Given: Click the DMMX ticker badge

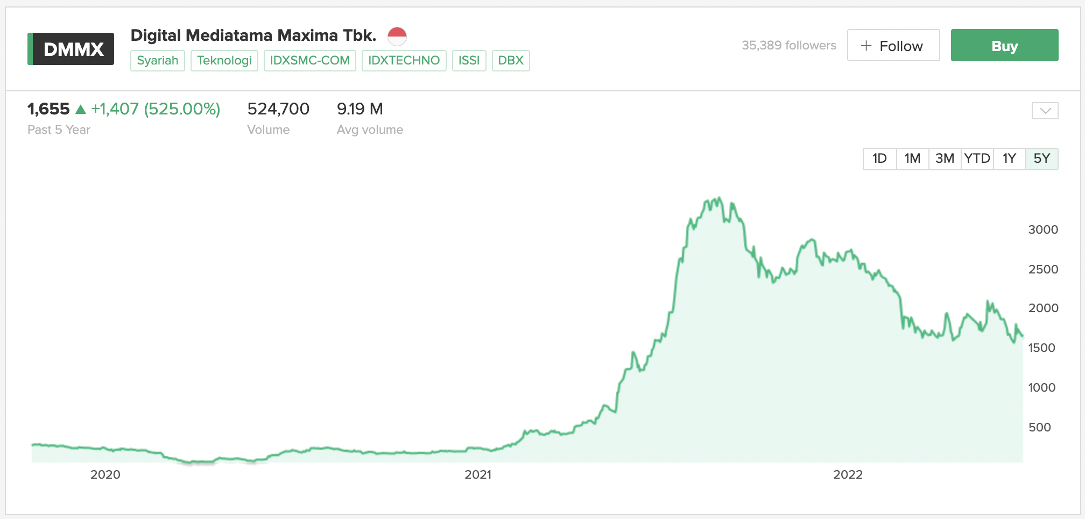Looking at the screenshot, I should click(x=71, y=49).
